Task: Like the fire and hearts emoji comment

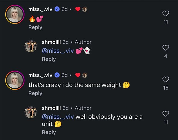Action: [166, 13]
